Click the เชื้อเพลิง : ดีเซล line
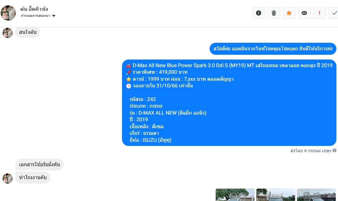 146,127
